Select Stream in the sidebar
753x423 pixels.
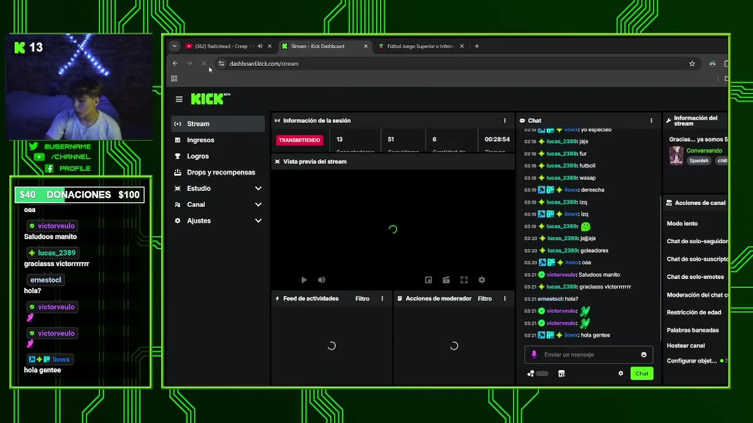click(218, 124)
